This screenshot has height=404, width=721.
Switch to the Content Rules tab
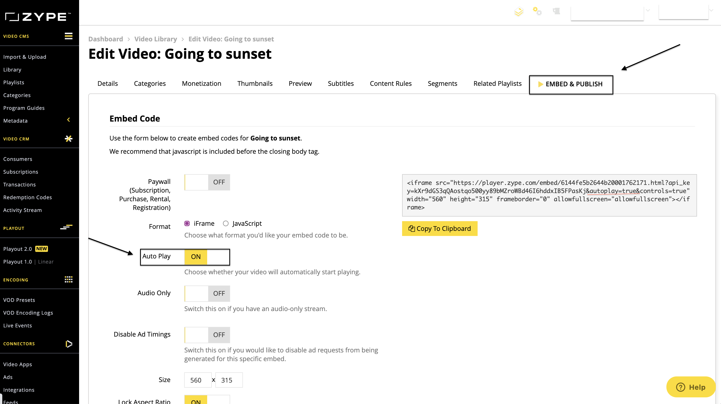point(391,84)
